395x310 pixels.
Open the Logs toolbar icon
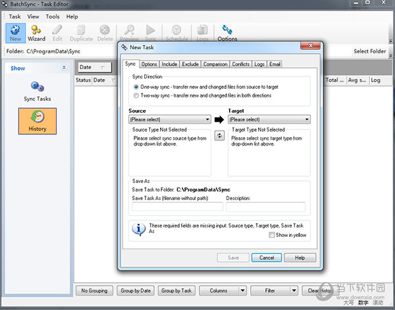click(202, 33)
